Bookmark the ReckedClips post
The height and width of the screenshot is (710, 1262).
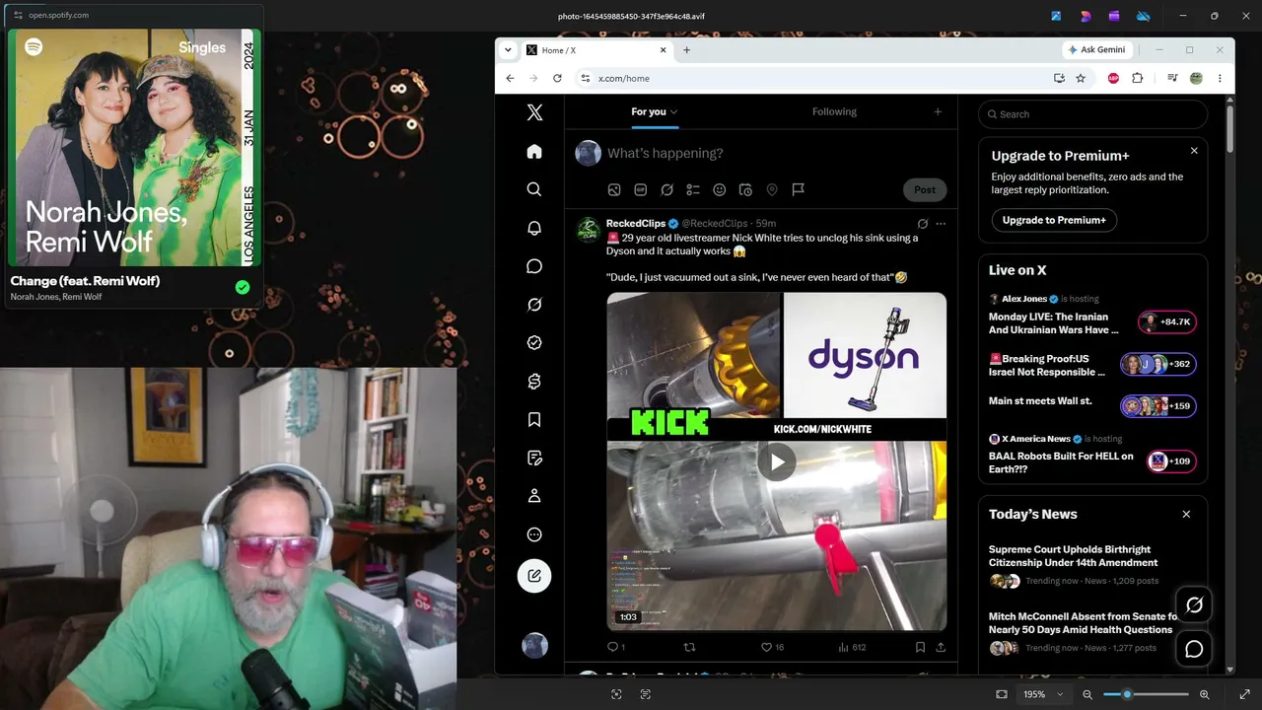pyautogui.click(x=920, y=647)
